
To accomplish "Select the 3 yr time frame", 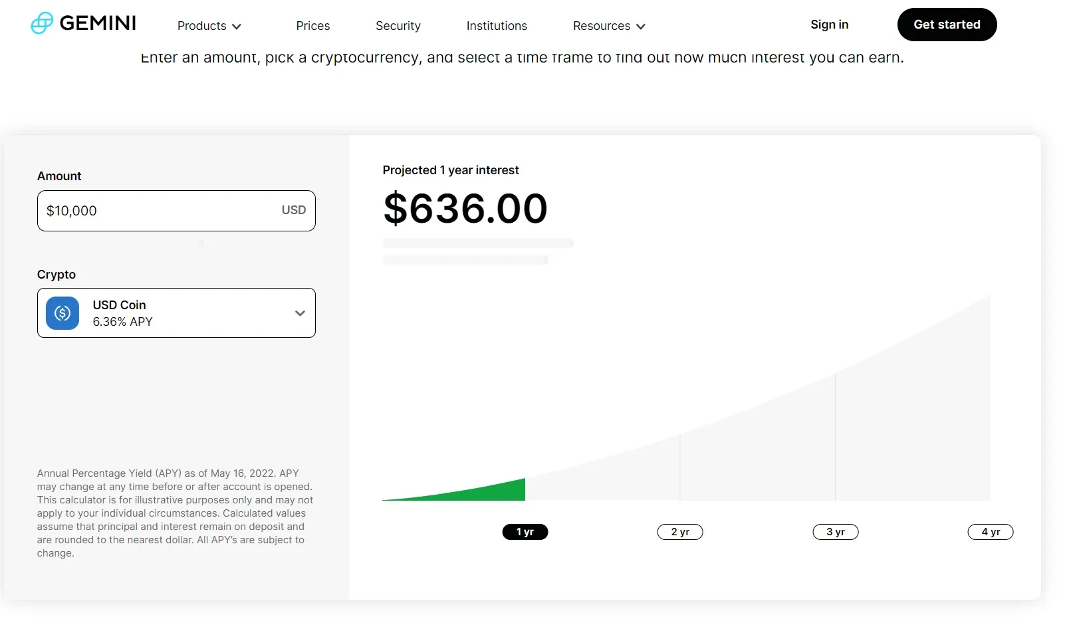I will point(836,532).
